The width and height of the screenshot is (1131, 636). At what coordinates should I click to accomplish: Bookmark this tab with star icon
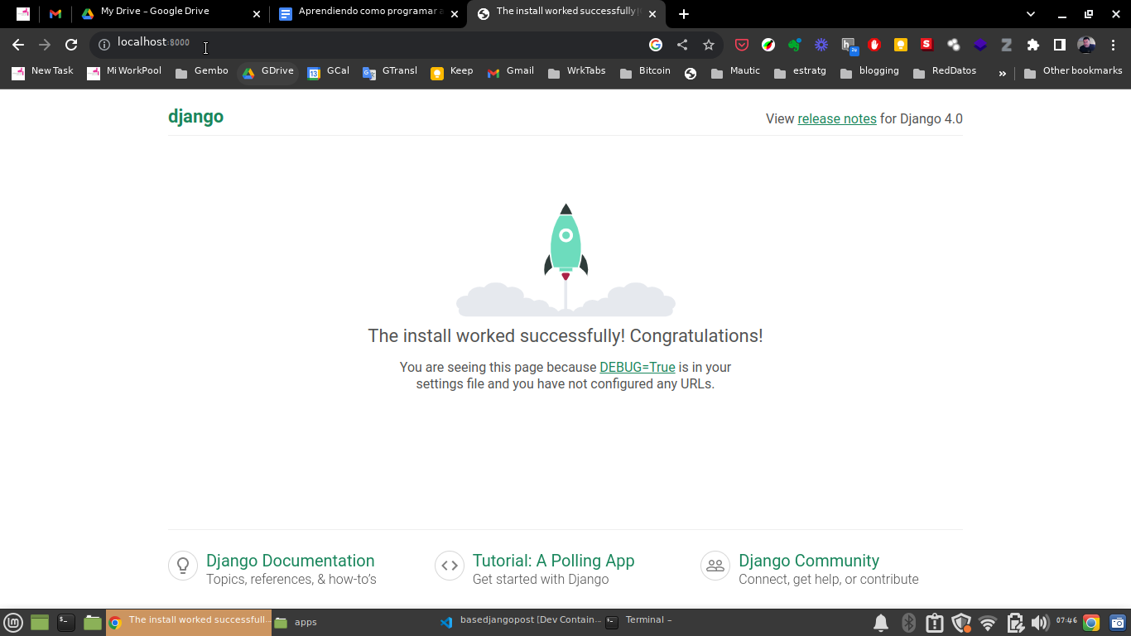[709, 45]
